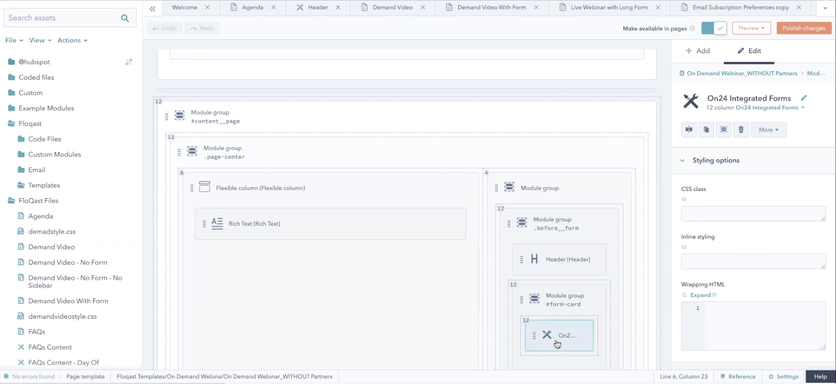Screen dimensions: 836x384
Task: Switch to the Demand Video With Form tab
Action: pos(492,7)
